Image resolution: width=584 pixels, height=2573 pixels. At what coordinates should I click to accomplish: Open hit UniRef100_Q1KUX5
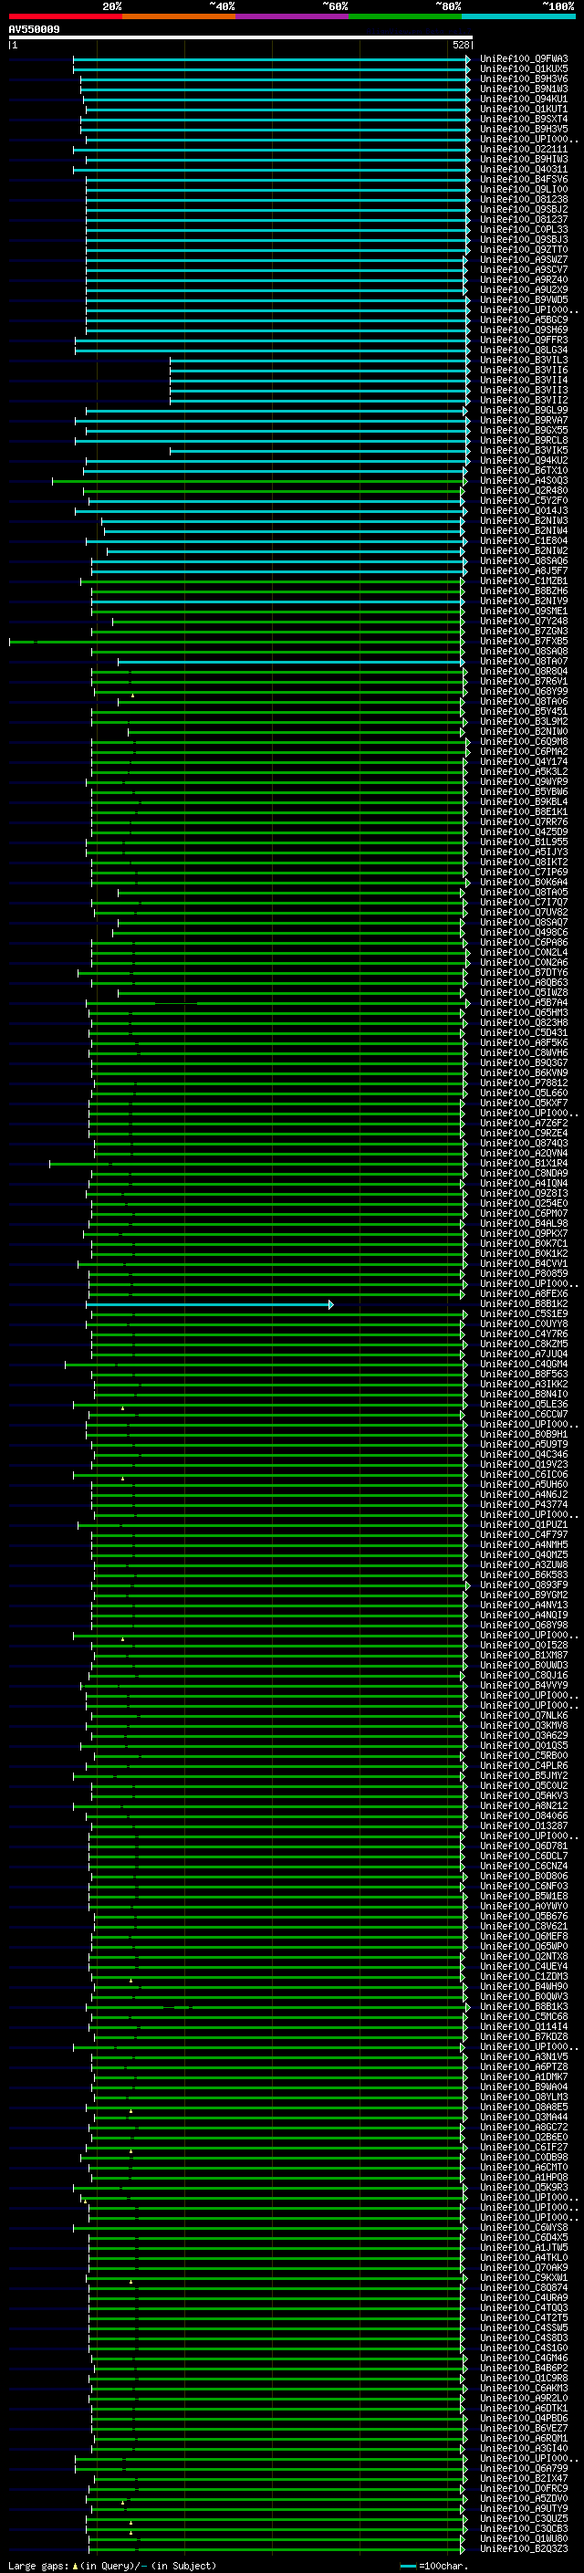[524, 69]
